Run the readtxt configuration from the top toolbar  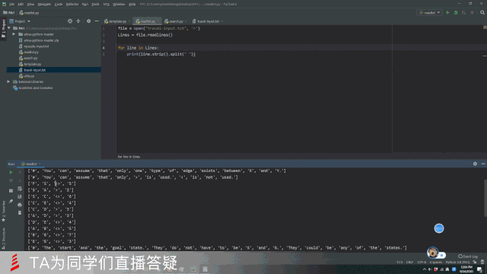pyautogui.click(x=447, y=13)
